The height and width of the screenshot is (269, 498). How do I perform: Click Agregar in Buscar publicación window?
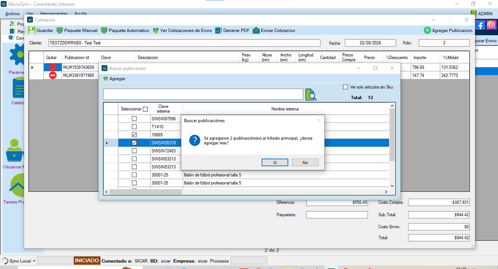coord(114,79)
